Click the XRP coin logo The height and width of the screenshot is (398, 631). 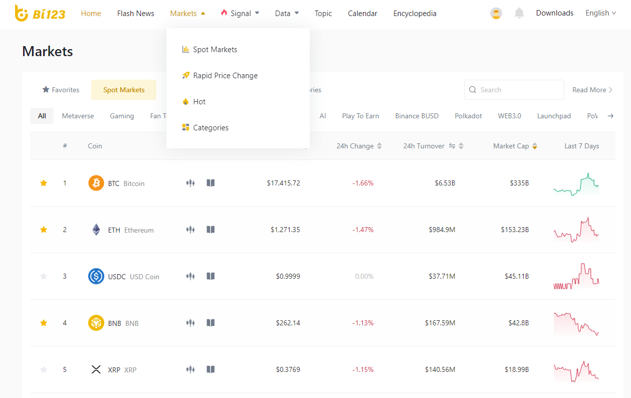(96, 369)
